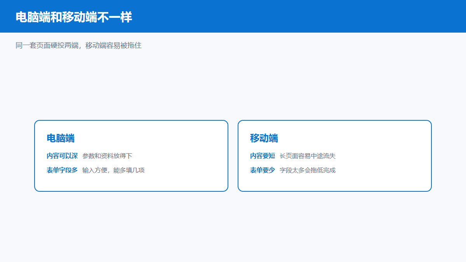Select the text 参数和资料放得下
The width and height of the screenshot is (466, 262).
tap(107, 156)
